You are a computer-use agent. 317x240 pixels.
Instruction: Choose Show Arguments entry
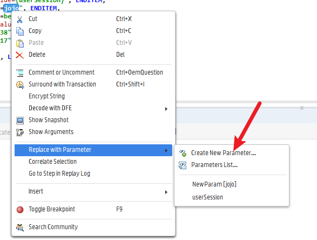click(93, 132)
